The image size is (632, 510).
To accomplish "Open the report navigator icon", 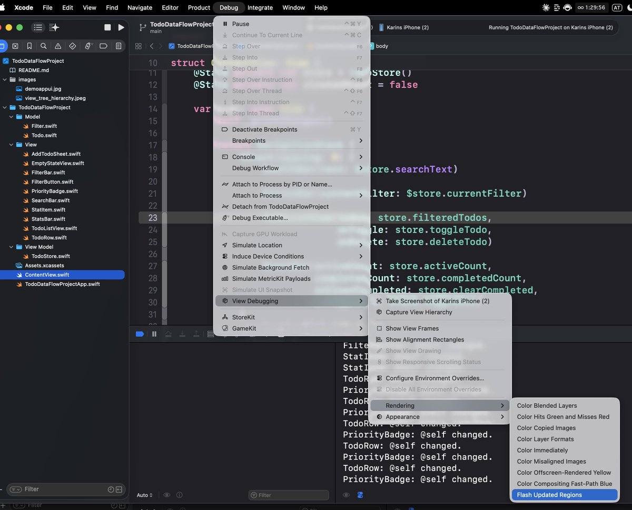I will [118, 46].
